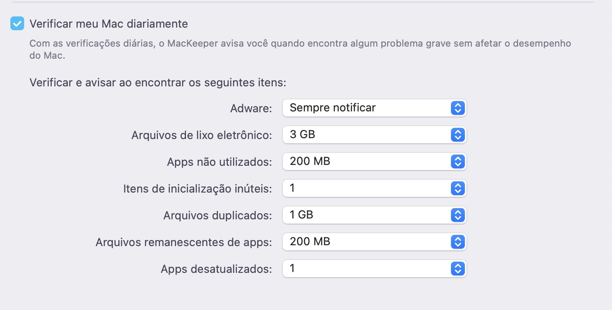Click the arrows icon for 'Arquivos remanescentes de apps'
Viewport: 612px width, 310px height.
click(457, 242)
